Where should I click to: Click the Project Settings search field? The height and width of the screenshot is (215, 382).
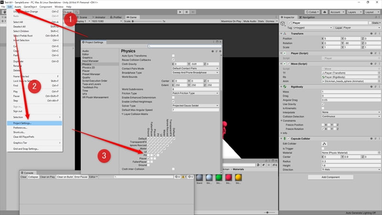[x=185, y=46]
